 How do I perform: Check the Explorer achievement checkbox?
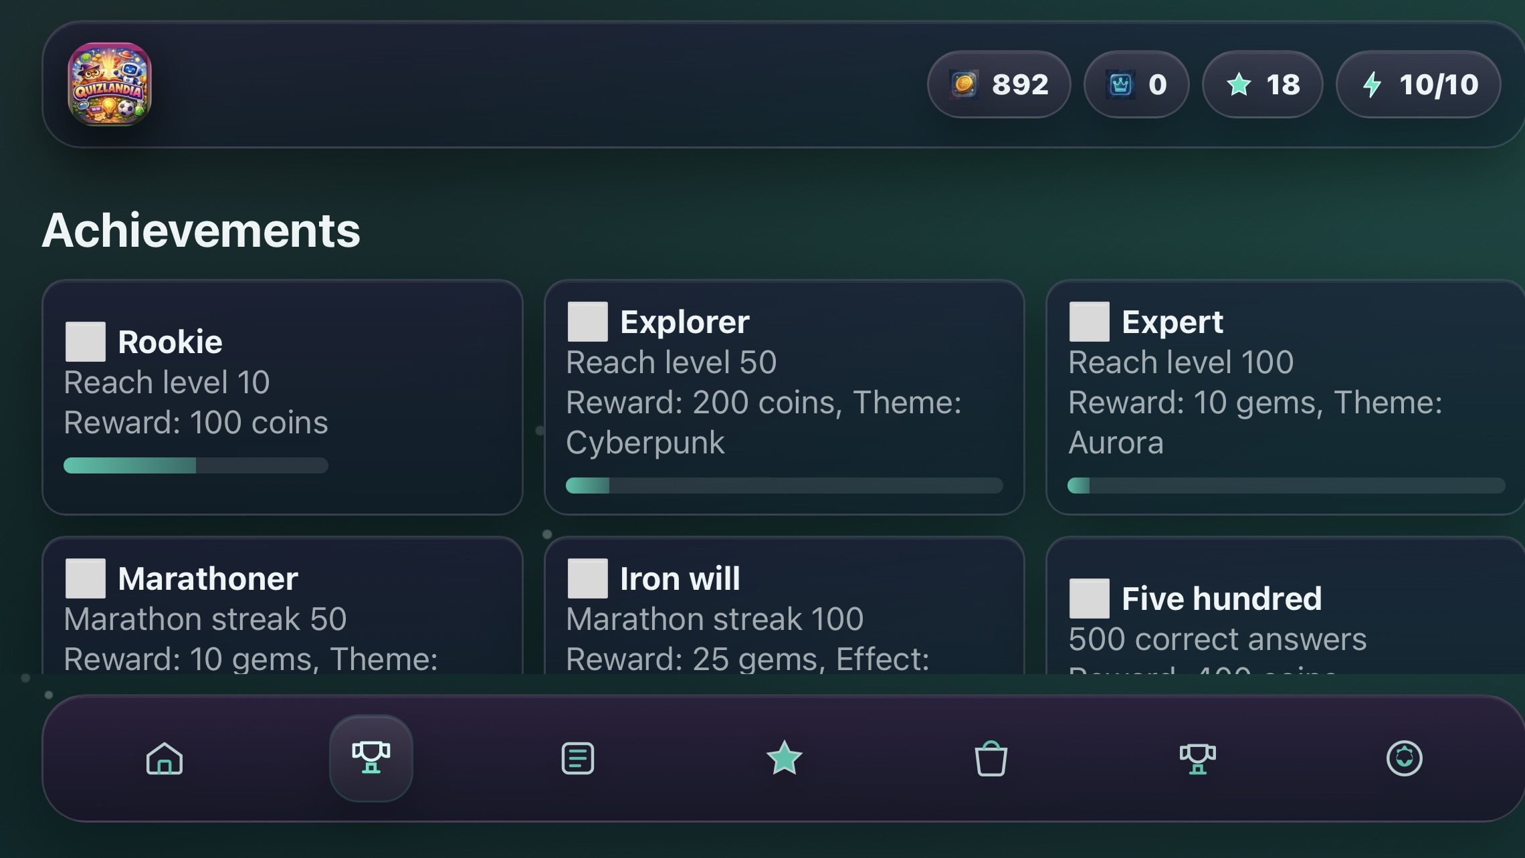[589, 320]
